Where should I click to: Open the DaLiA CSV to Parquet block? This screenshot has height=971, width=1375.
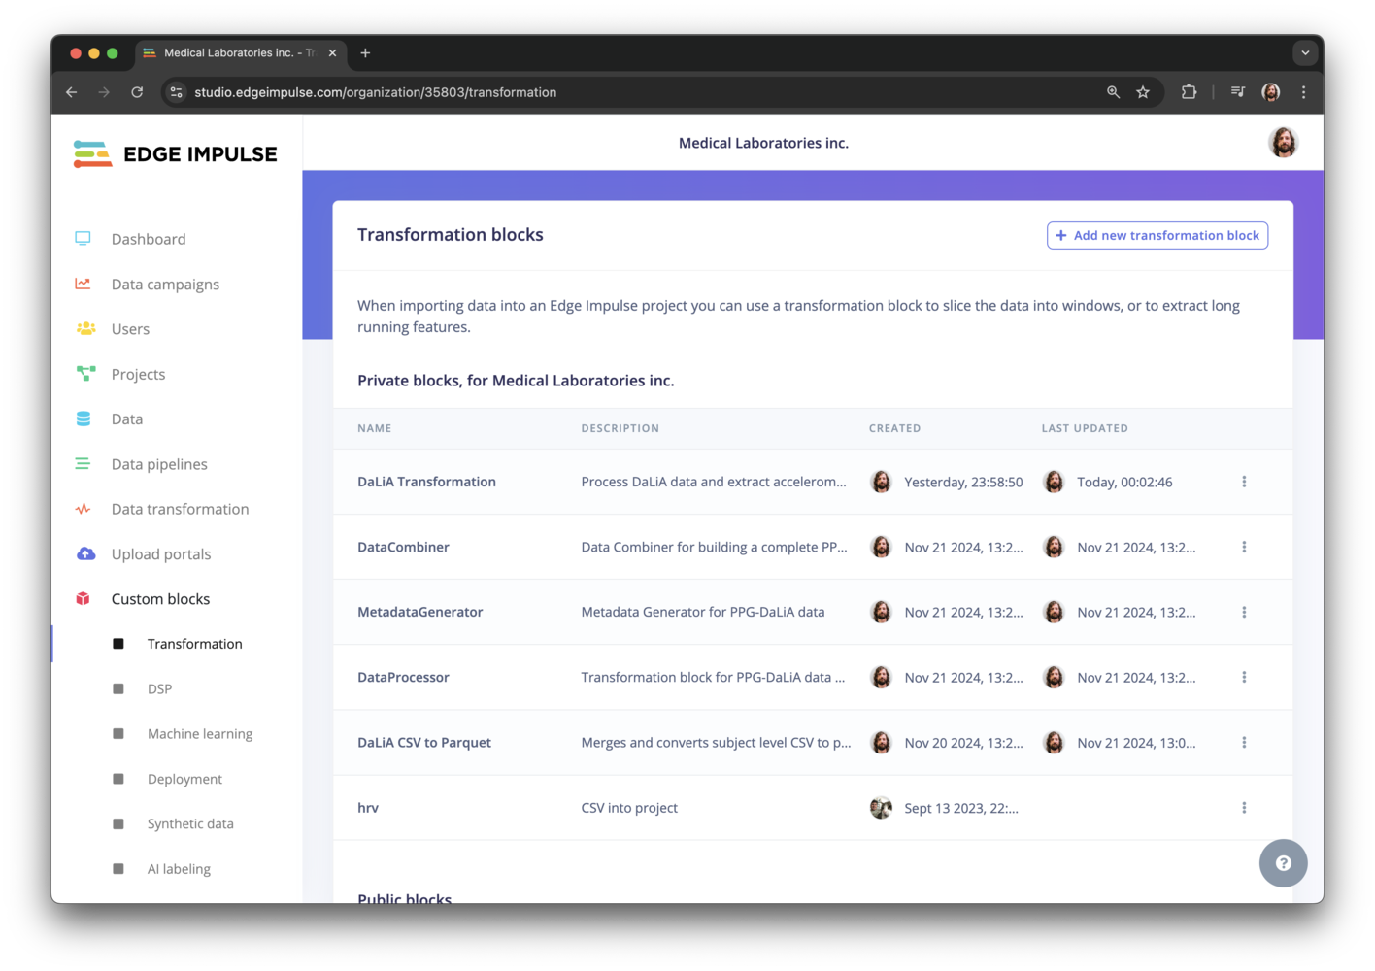tap(424, 742)
